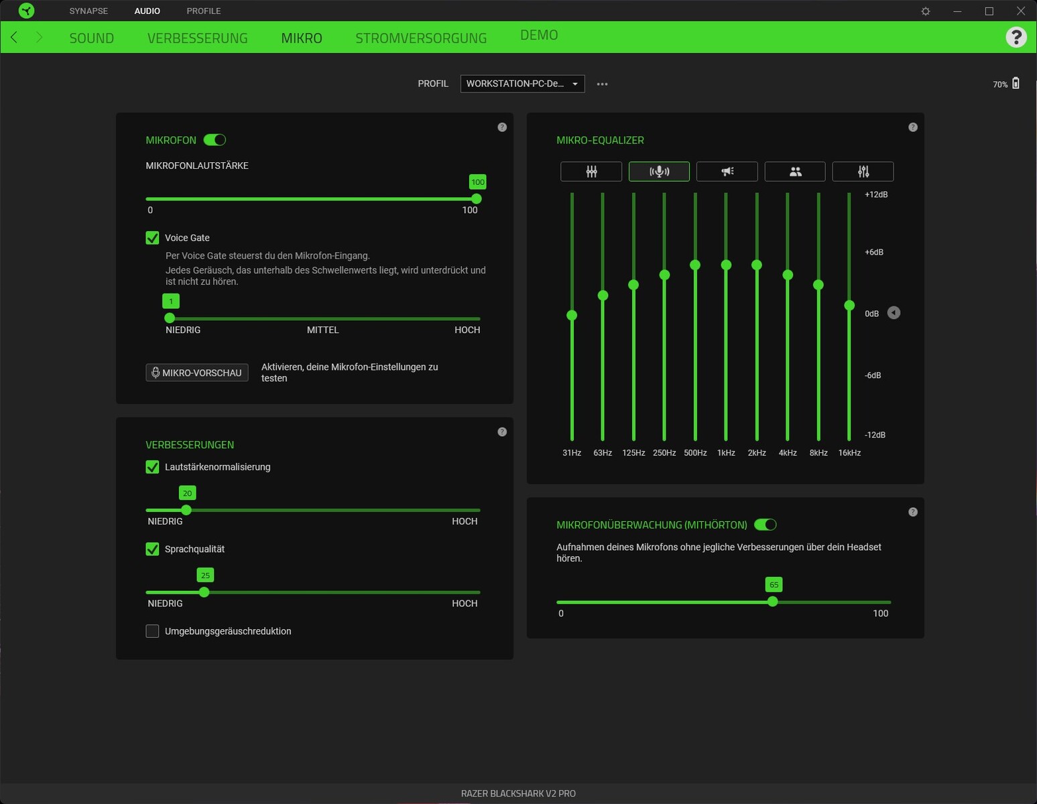
Task: Enable Umgebungsgeräuschreduktion checkbox
Action: [153, 631]
